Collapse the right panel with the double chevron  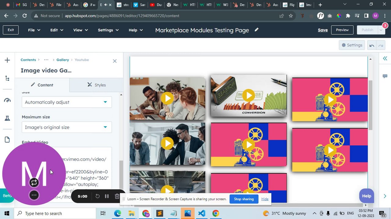[385, 58]
